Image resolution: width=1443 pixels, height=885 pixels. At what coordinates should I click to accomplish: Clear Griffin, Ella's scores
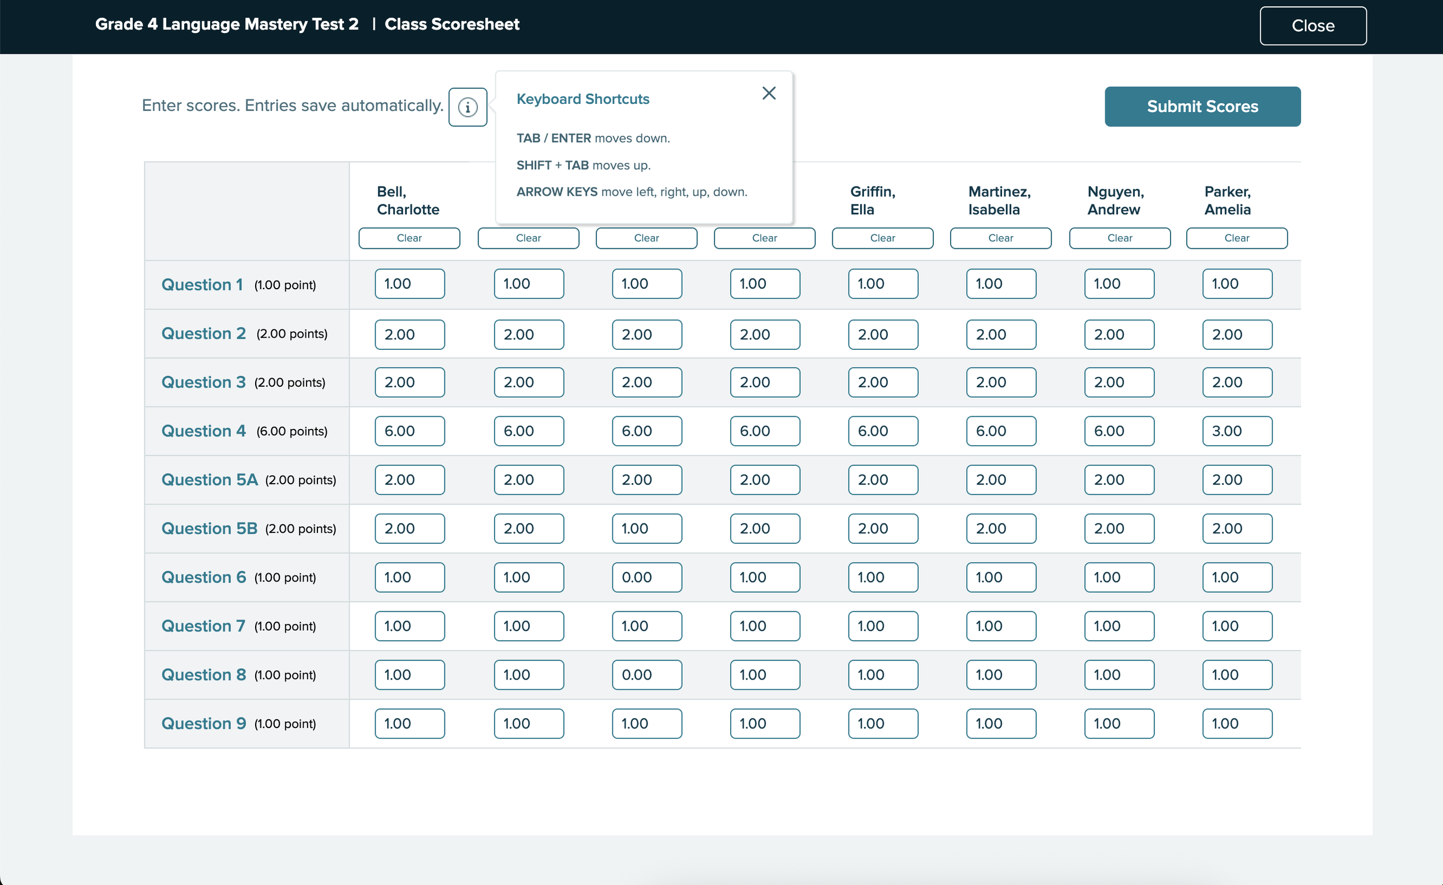tap(882, 238)
